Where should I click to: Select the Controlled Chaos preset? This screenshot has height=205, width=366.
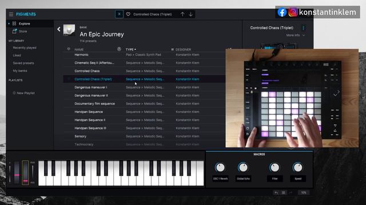(x=87, y=71)
